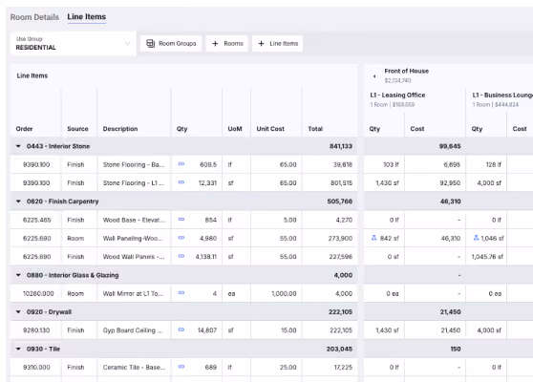
Task: Click Business Lounge quantity 128 lf
Action: click(494, 164)
